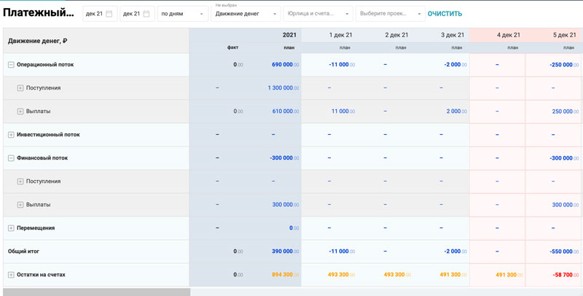Open calendar icon in first date field
The height and width of the screenshot is (296, 583).
pos(109,14)
